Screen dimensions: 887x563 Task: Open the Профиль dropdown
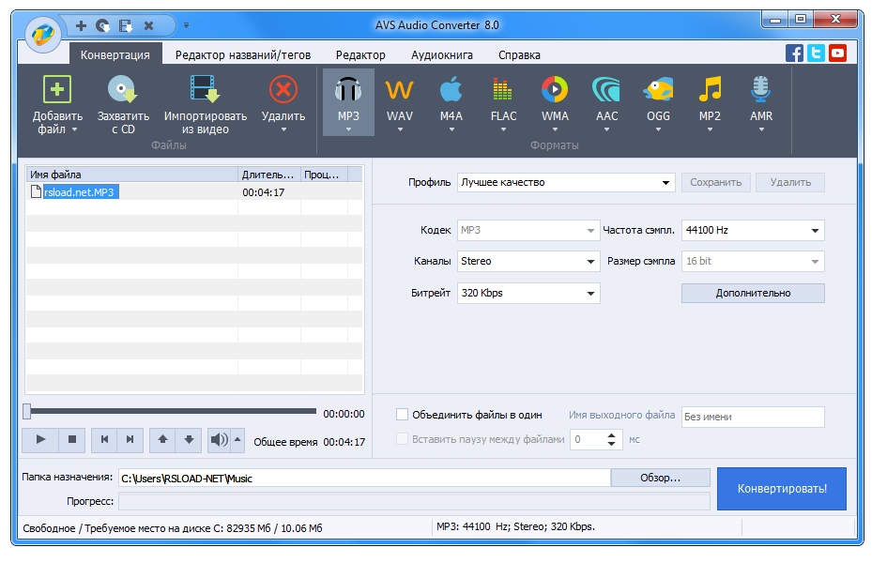point(666,182)
